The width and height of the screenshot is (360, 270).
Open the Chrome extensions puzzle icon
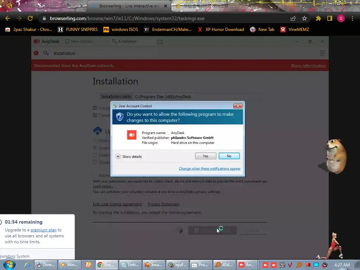(x=318, y=18)
